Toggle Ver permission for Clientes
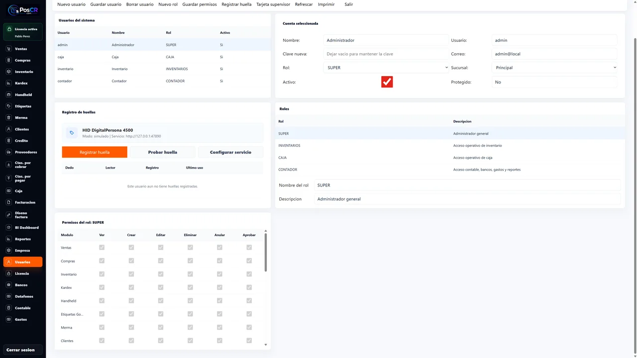This screenshot has height=358, width=637. tap(102, 341)
